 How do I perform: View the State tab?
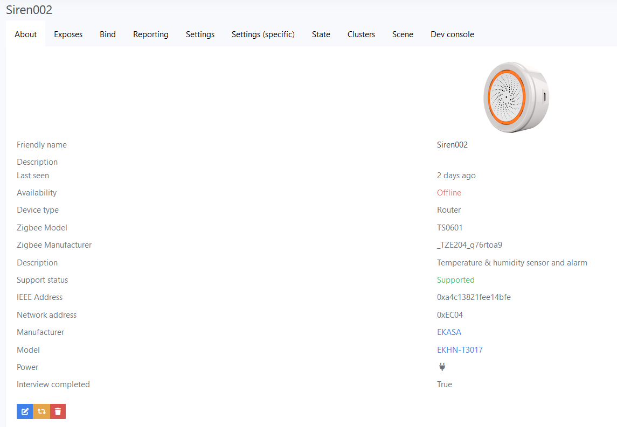(321, 34)
